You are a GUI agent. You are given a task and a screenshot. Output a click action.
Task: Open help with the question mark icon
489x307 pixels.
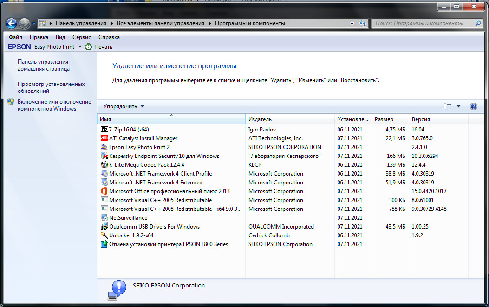click(x=473, y=106)
